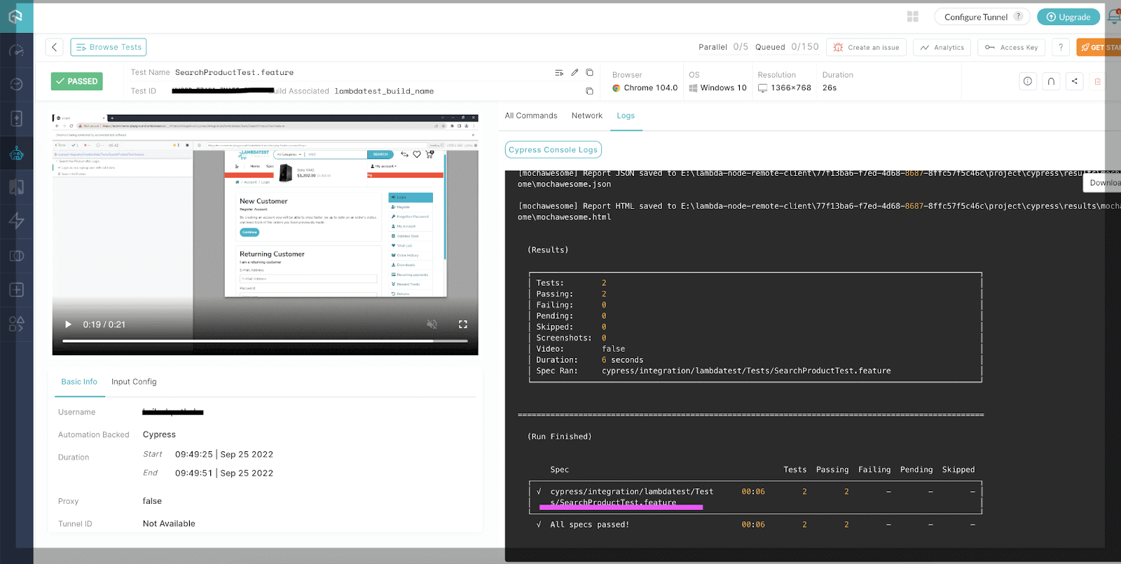Open the automation robot sidebar icon
Viewport: 1121px width, 564px height.
[x=17, y=153]
